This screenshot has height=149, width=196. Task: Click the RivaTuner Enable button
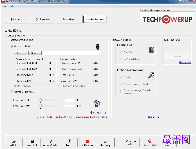pos(177,56)
